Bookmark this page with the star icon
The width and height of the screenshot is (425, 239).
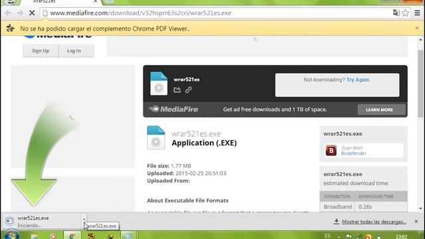click(x=406, y=13)
